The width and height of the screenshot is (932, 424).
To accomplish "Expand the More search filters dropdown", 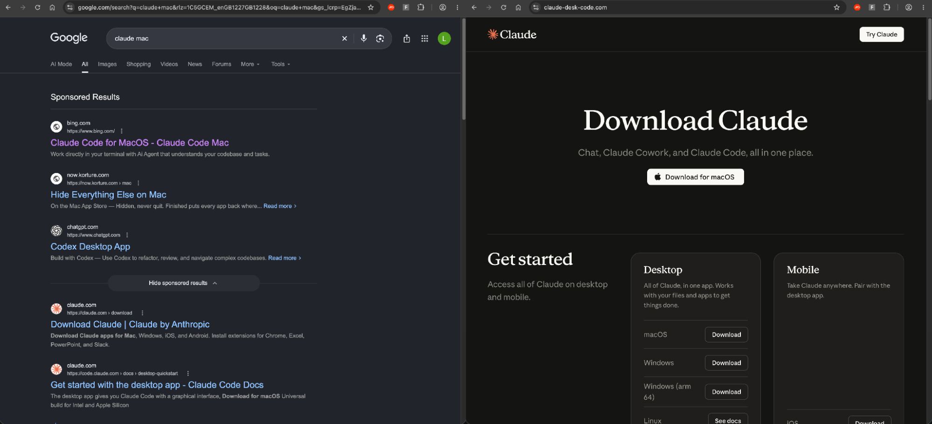I will [250, 64].
